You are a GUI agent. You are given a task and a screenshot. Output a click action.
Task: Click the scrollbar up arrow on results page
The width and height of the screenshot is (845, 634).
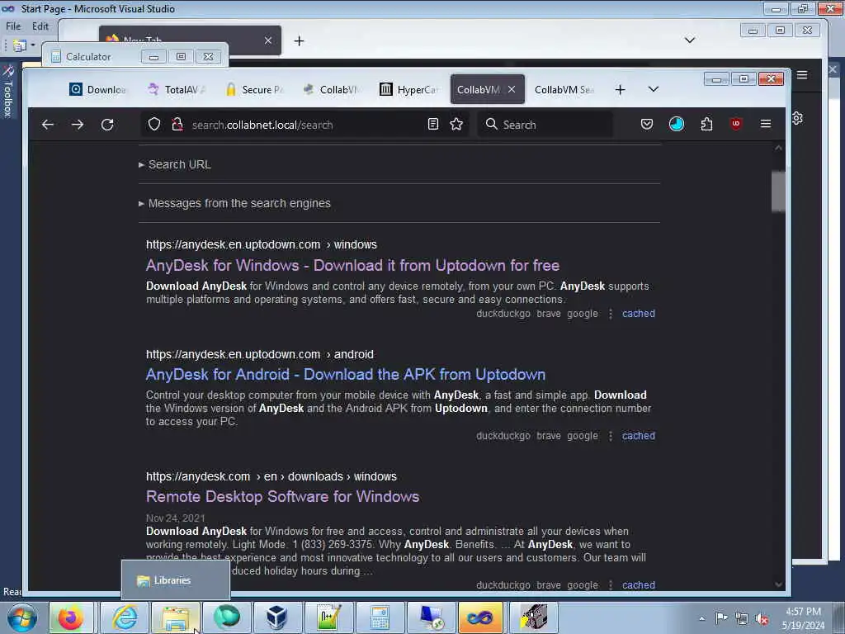pyautogui.click(x=778, y=148)
